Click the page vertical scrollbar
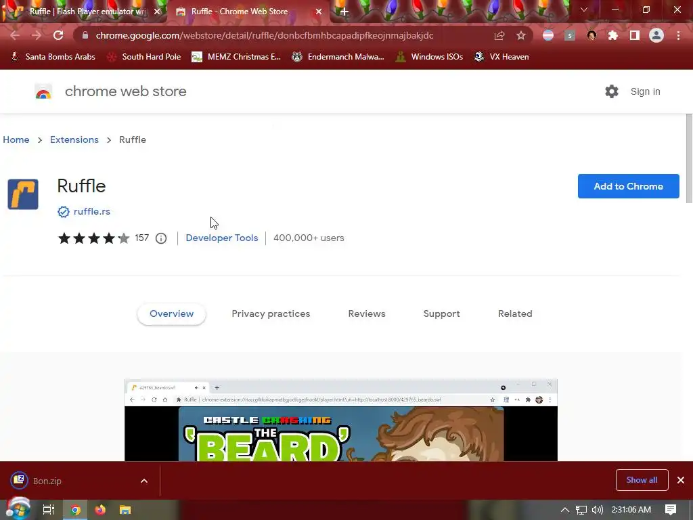The image size is (693, 520). [688, 157]
